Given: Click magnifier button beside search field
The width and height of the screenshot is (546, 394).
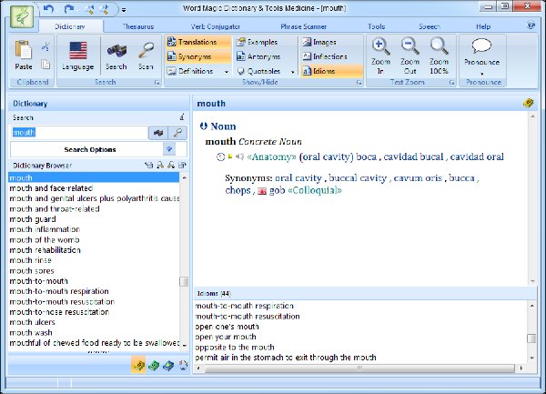Looking at the screenshot, I should pyautogui.click(x=178, y=133).
